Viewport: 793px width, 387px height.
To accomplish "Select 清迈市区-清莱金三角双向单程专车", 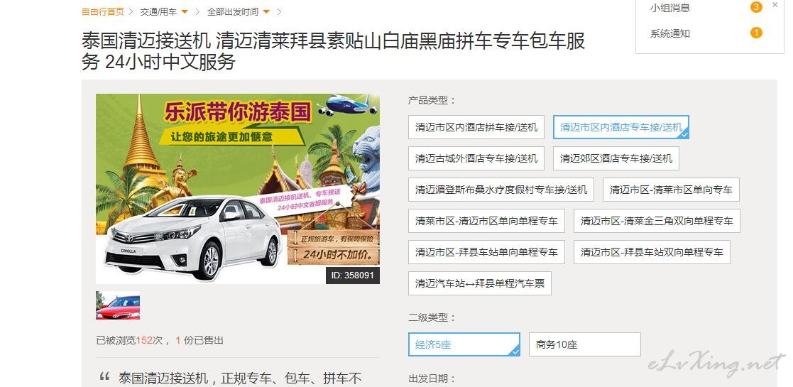I will [x=657, y=221].
